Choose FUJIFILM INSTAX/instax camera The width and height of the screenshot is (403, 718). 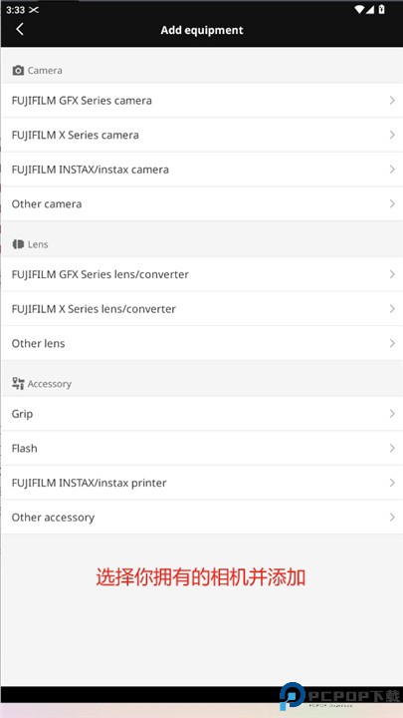[201, 170]
